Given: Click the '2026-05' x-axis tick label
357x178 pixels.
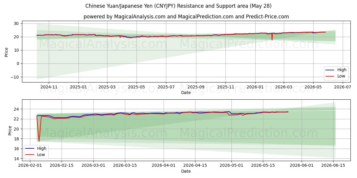Looking at the screenshot, I should [313, 87].
